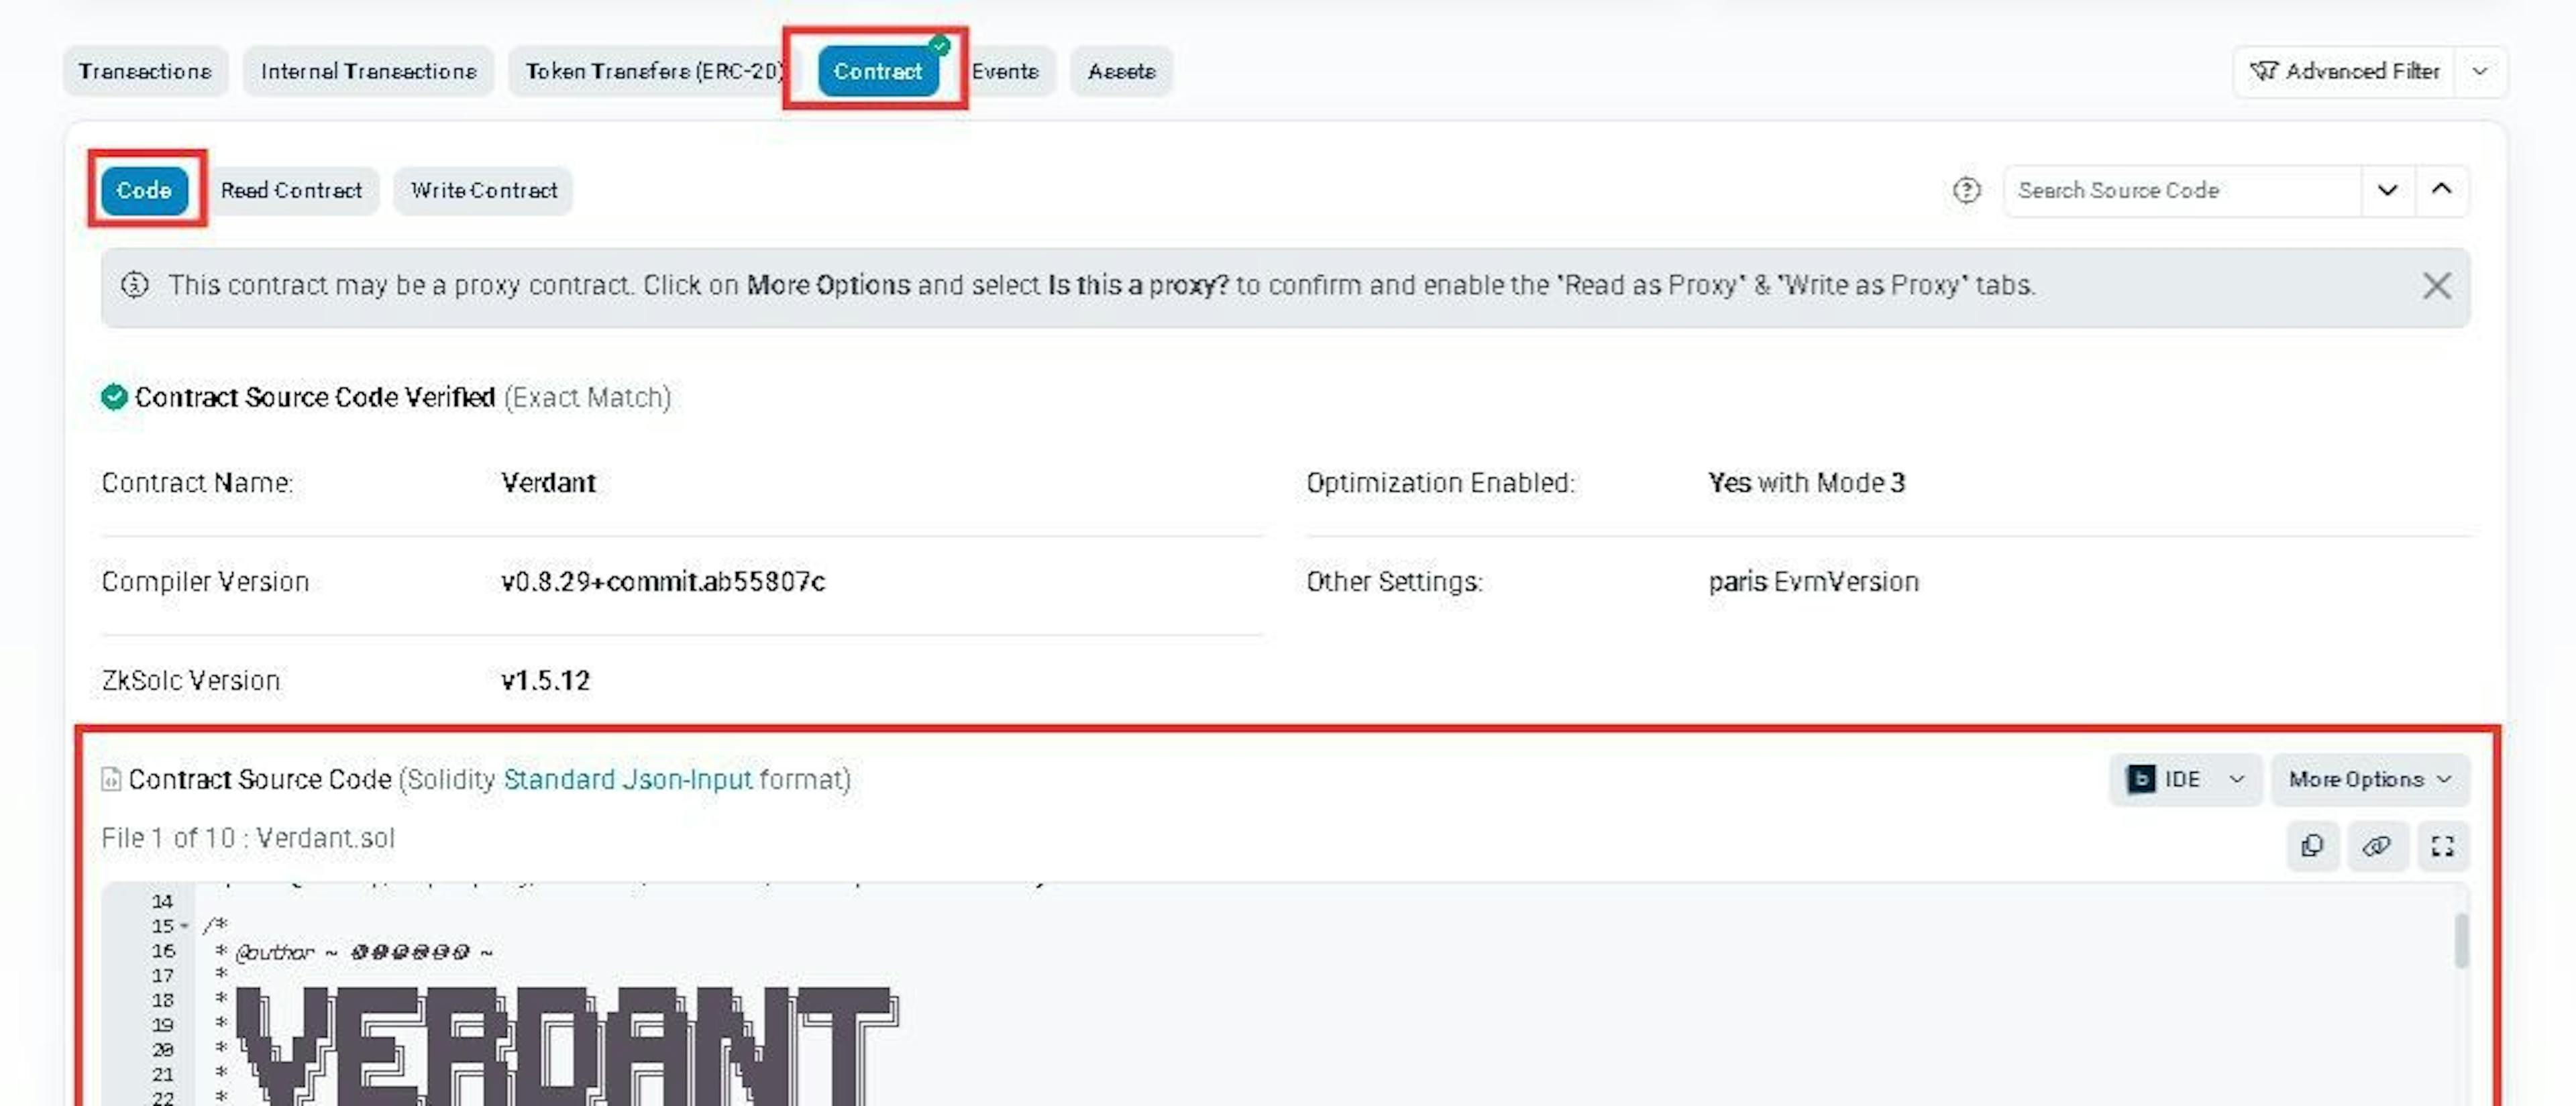The height and width of the screenshot is (1106, 2576).
Task: Click the search help question-mark icon
Action: [1966, 190]
